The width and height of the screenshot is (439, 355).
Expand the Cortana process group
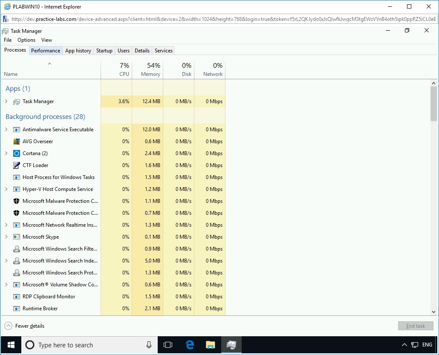(7, 153)
